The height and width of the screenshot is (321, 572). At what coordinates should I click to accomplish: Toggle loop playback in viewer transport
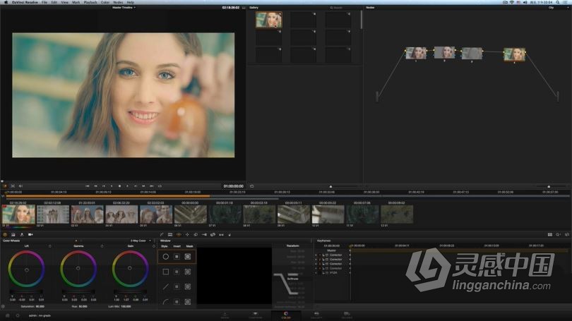pyautogui.click(x=160, y=186)
